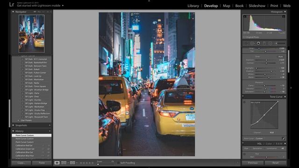Open the Web module

[x=287, y=6]
